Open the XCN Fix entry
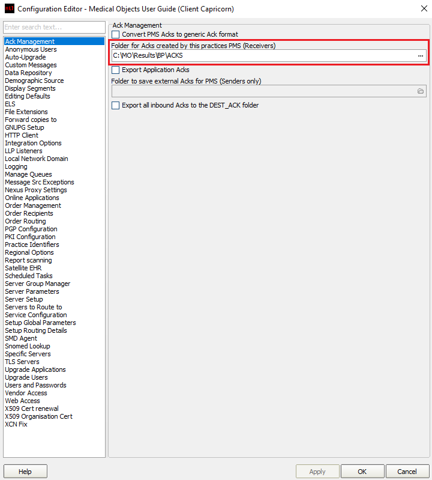The image size is (432, 480). click(x=16, y=424)
